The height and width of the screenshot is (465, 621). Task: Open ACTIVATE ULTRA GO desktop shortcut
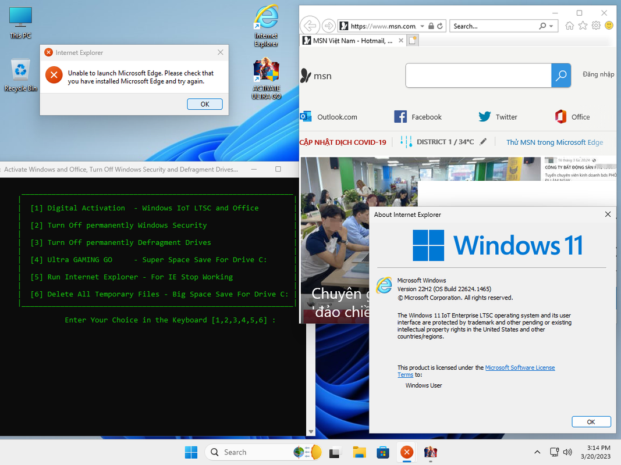point(266,78)
